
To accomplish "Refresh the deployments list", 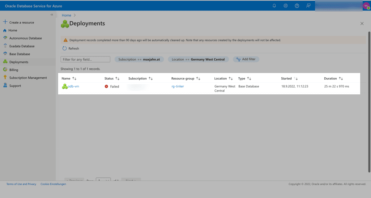I will tap(71, 48).
